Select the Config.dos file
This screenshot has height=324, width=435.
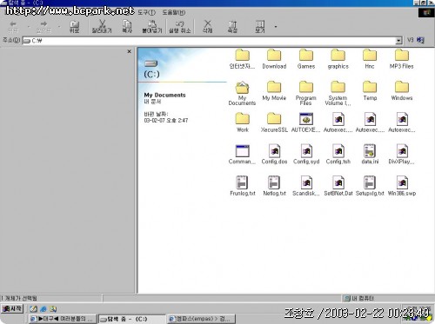click(x=274, y=155)
